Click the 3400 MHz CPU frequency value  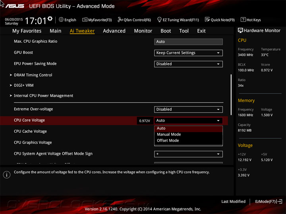[245, 55]
